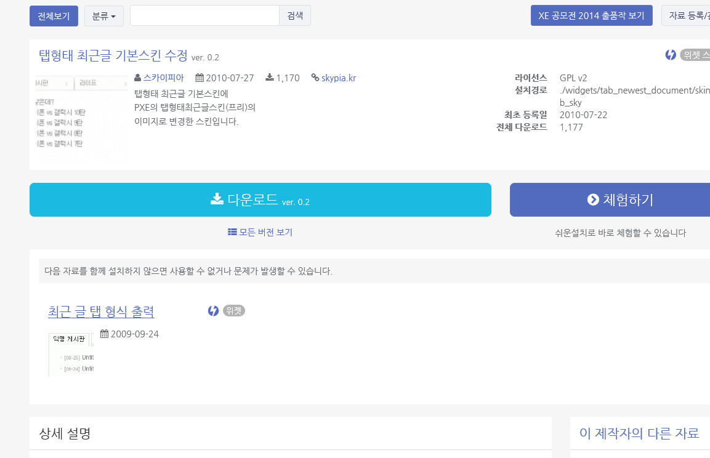Show all versions via 모든 버전 보기
Viewport: 710px width, 458px height.
tap(260, 232)
